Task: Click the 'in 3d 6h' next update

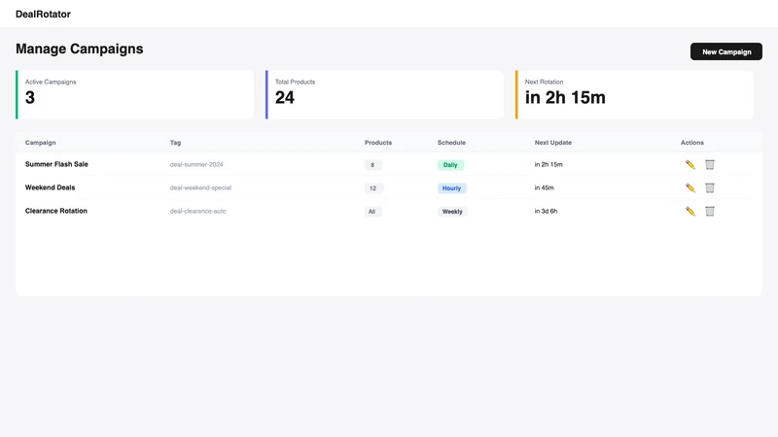Action: [x=546, y=211]
